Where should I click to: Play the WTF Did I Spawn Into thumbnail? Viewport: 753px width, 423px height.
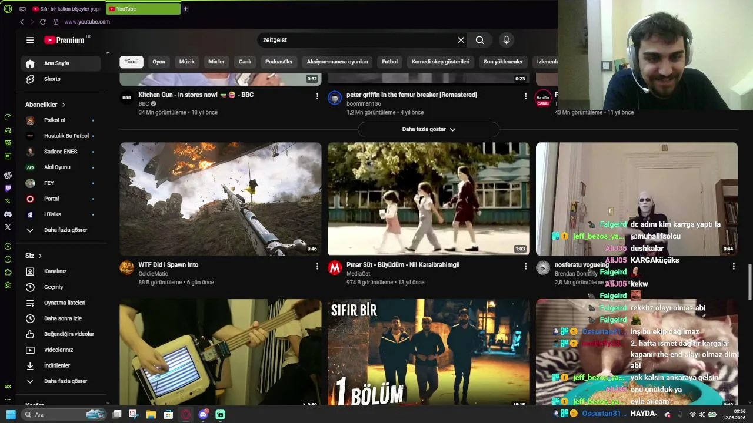pyautogui.click(x=221, y=199)
